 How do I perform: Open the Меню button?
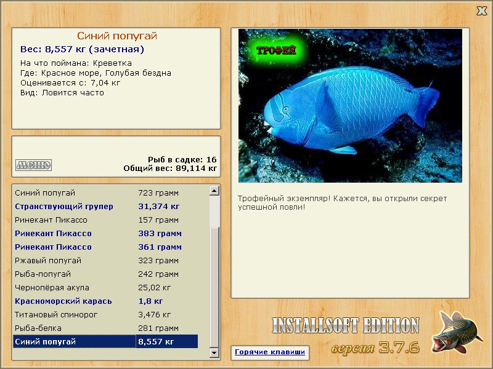click(x=34, y=165)
